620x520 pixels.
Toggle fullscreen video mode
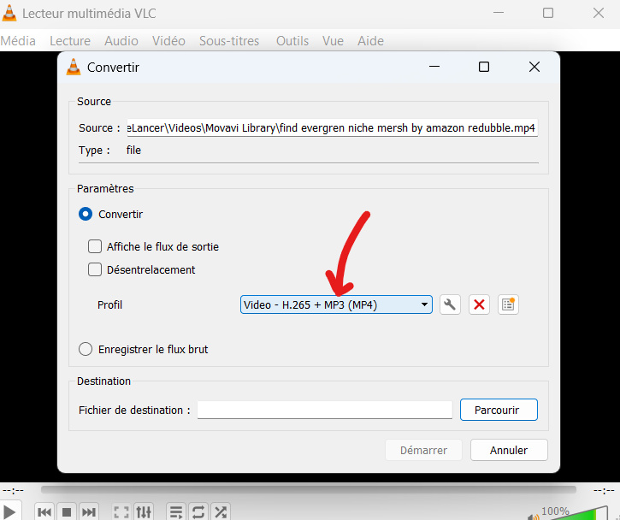tap(121, 512)
